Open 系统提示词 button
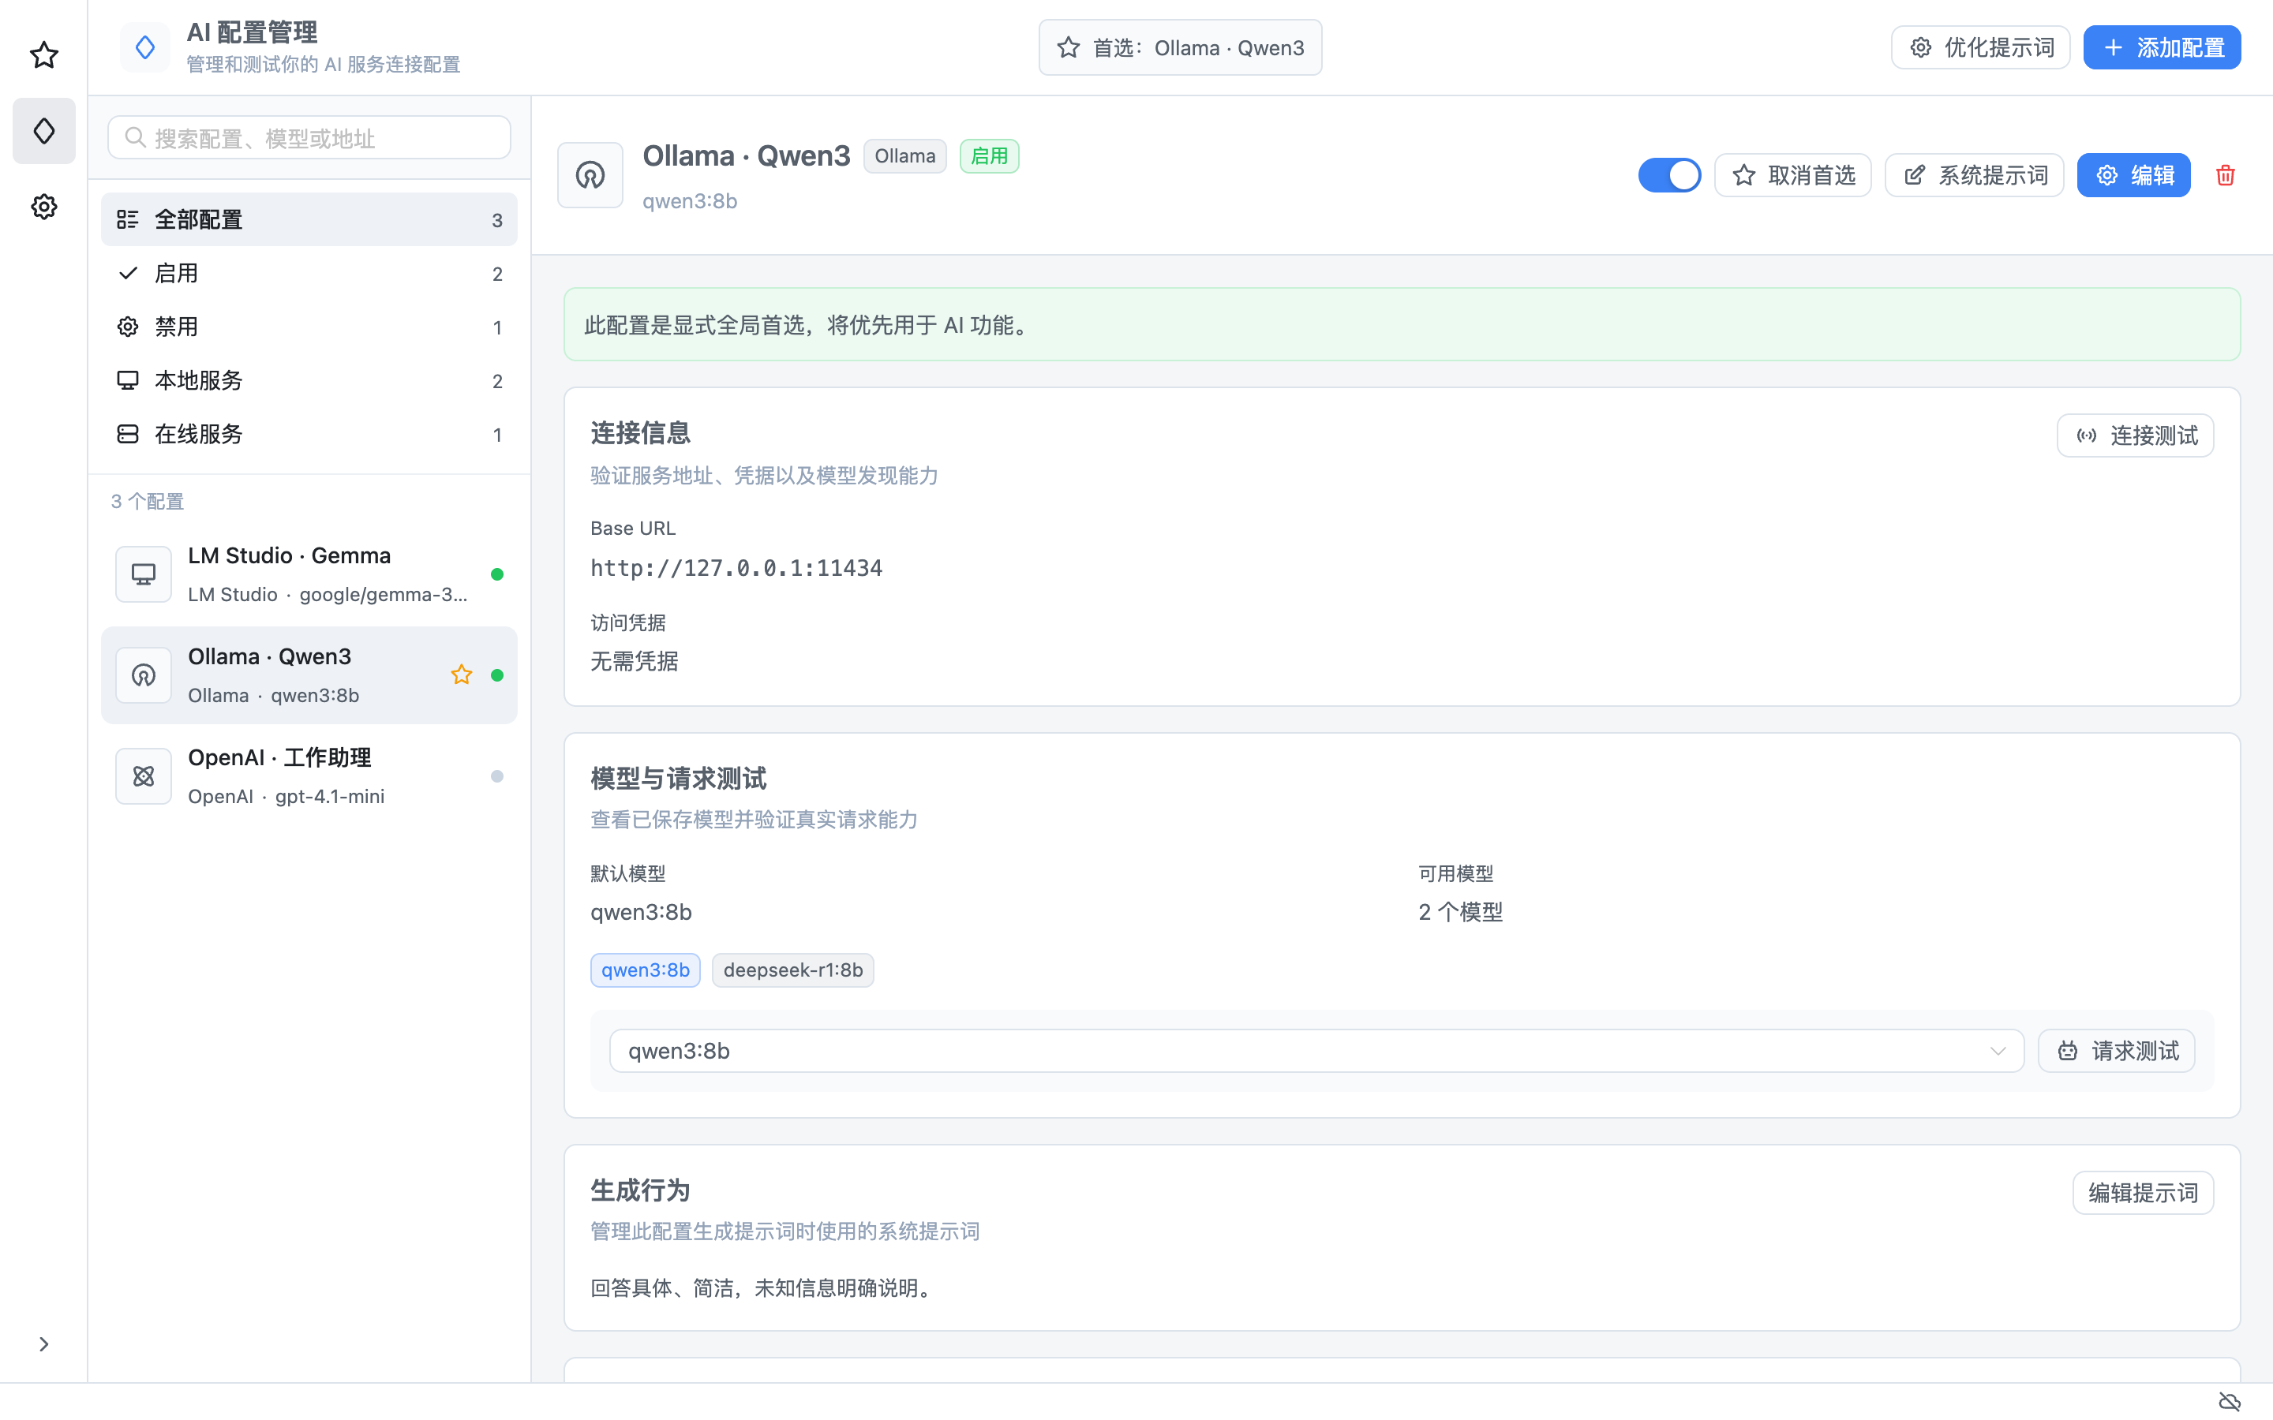This screenshot has height=1420, width=2273. tap(1973, 174)
